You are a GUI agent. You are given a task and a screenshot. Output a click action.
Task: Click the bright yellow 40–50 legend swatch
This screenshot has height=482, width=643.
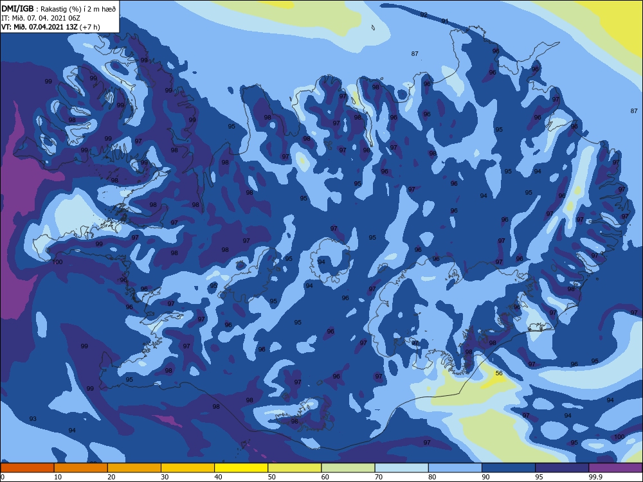point(241,468)
